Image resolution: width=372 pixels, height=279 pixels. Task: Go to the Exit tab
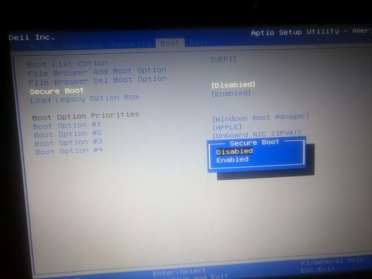point(199,43)
